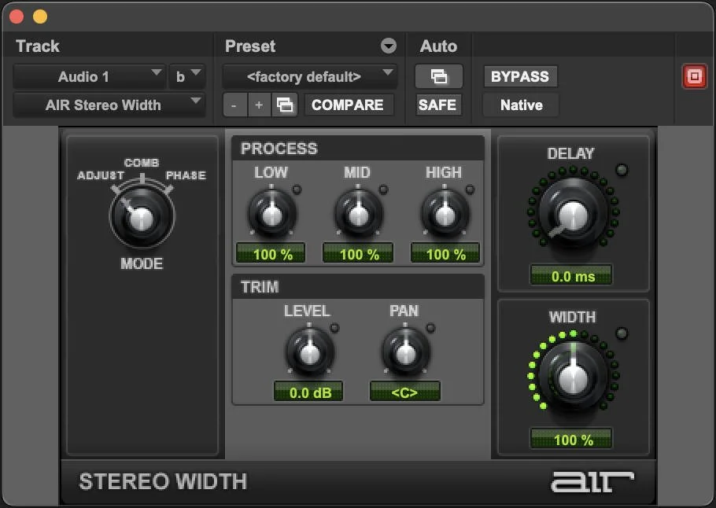Open the Audio 1 track selector
Image resolution: width=716 pixels, height=508 pixels.
click(x=89, y=76)
